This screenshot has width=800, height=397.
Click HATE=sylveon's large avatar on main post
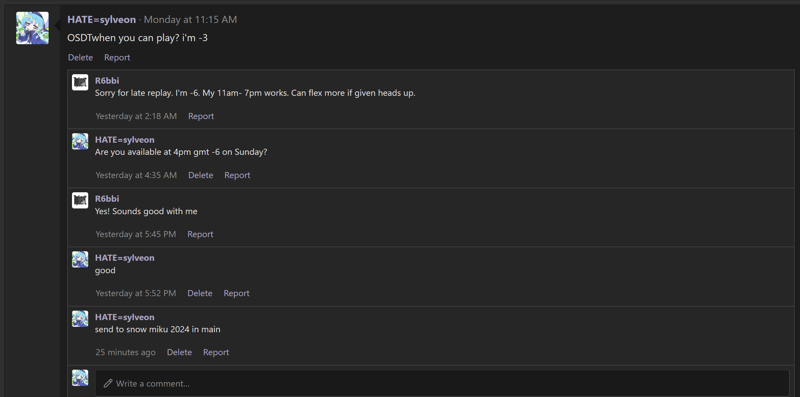[x=32, y=28]
